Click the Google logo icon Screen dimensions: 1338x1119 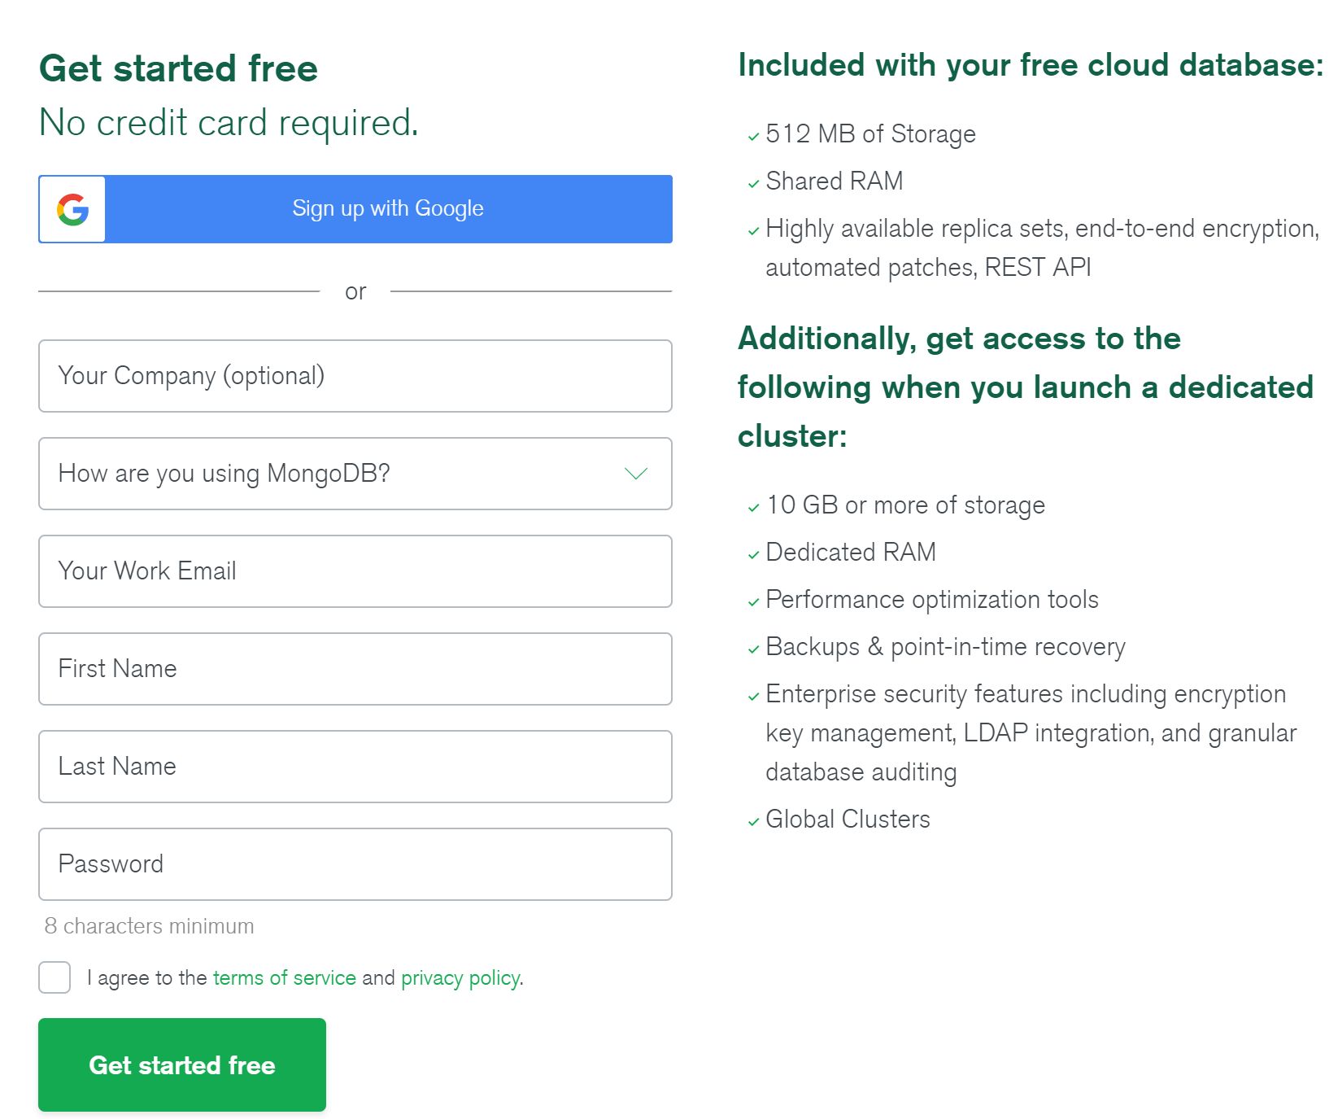[72, 209]
